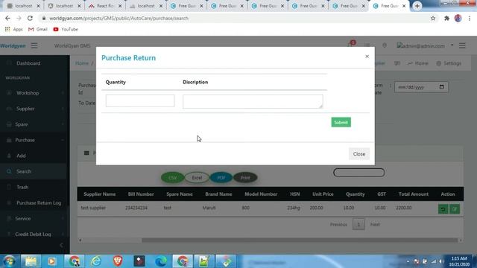Close the Purchase Return dialog with Close button
The image size is (477, 268).
point(359,154)
